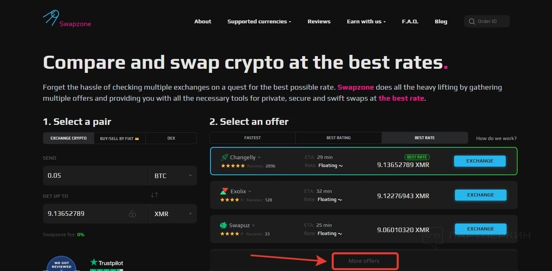Open the XMR receive currency dropdown
Image resolution: width=552 pixels, height=271 pixels.
coord(173,214)
